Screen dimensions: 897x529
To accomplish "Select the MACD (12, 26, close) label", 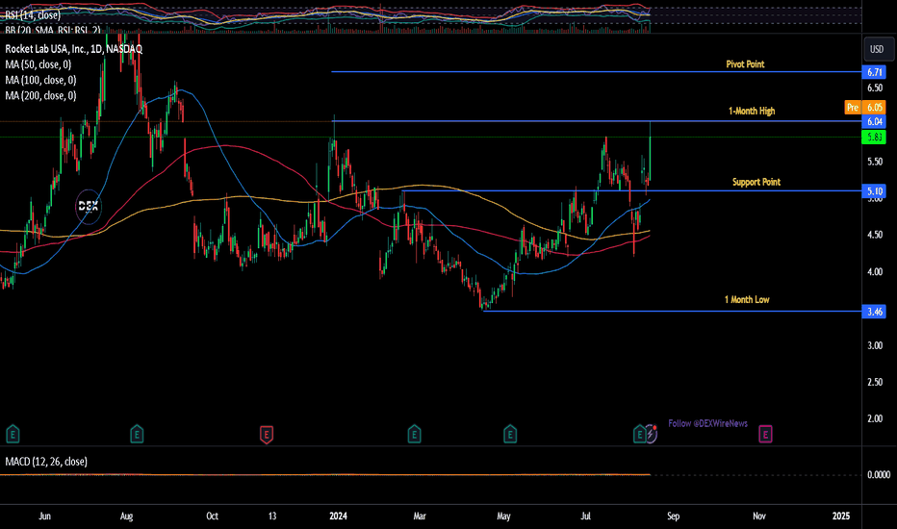I will tap(46, 462).
